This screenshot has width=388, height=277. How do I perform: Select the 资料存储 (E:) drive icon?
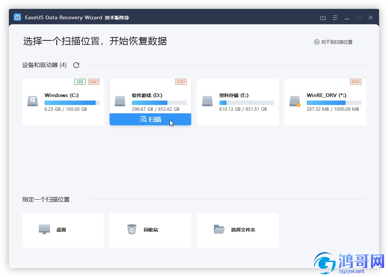tap(207, 101)
